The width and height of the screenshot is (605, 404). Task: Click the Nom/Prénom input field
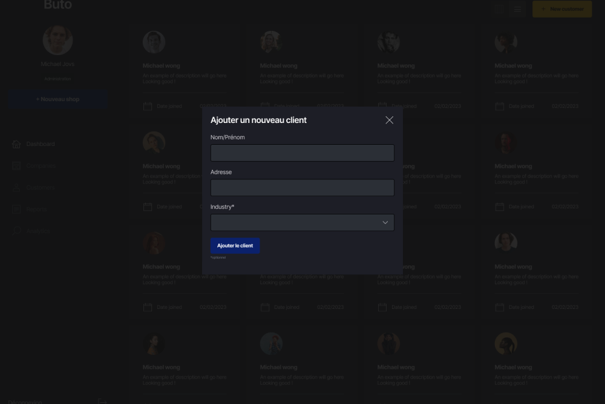point(302,153)
